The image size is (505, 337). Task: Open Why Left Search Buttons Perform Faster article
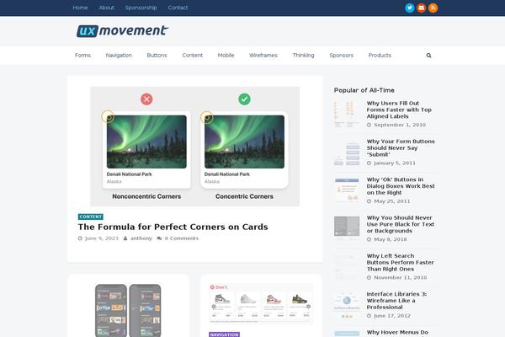(401, 263)
